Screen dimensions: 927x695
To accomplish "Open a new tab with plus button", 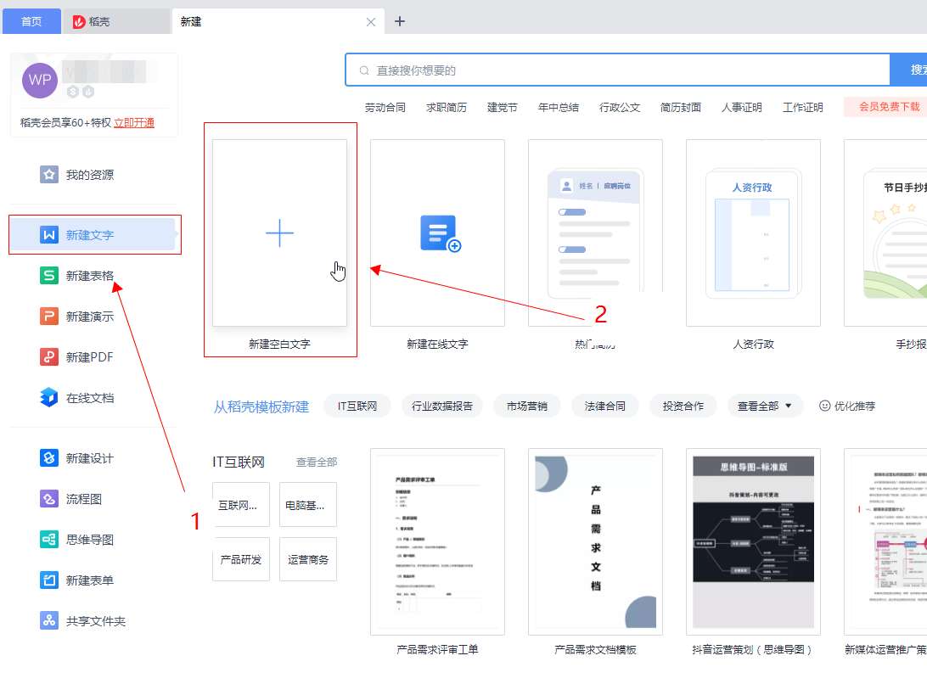I will point(400,21).
